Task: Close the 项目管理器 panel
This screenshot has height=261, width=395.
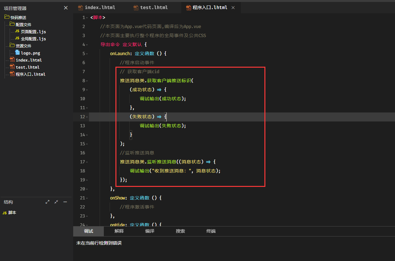Action: coord(66,8)
